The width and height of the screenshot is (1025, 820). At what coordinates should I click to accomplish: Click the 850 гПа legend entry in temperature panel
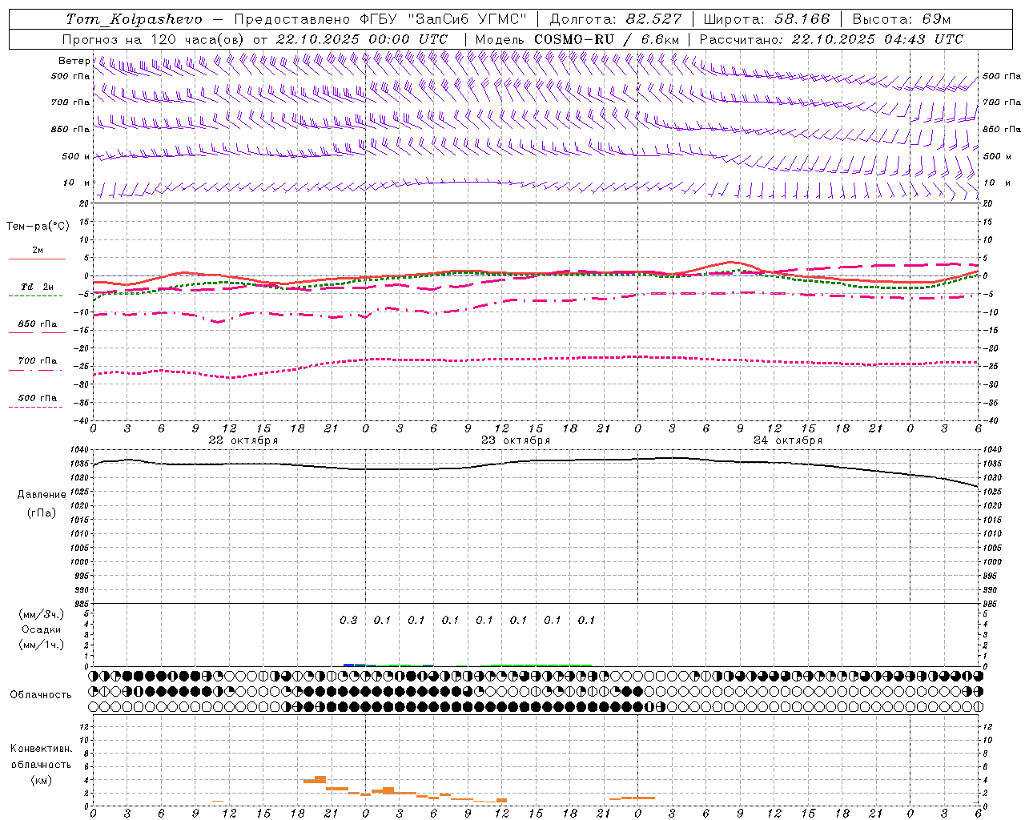pos(38,324)
